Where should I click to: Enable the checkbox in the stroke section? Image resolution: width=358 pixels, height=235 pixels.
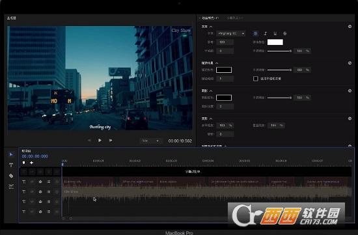256,79
